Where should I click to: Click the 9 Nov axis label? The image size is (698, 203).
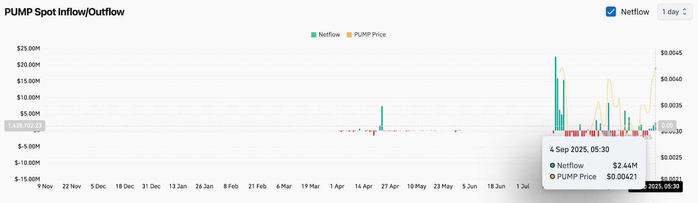point(45,186)
